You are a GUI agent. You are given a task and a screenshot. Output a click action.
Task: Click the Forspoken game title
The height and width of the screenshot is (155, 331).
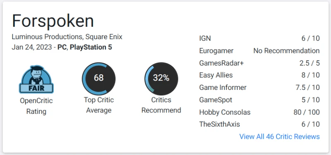pyautogui.click(x=53, y=21)
